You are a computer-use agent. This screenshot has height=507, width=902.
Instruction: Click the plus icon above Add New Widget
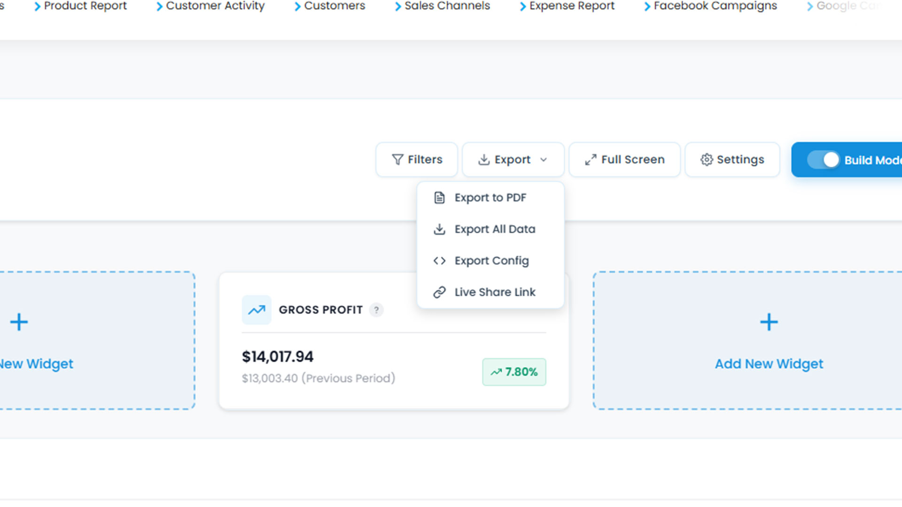pos(769,322)
